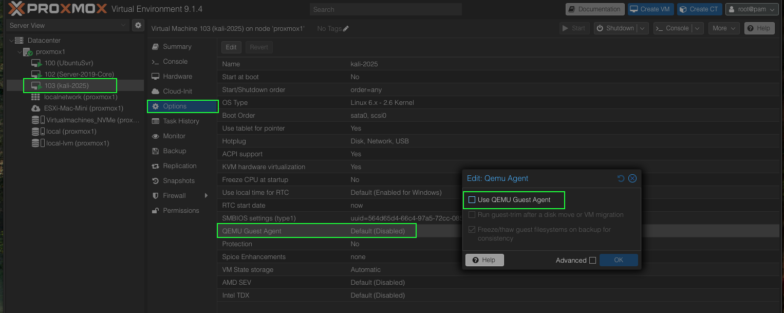Click the pencil icon to edit tags
Image resolution: width=784 pixels, height=313 pixels.
coord(346,29)
